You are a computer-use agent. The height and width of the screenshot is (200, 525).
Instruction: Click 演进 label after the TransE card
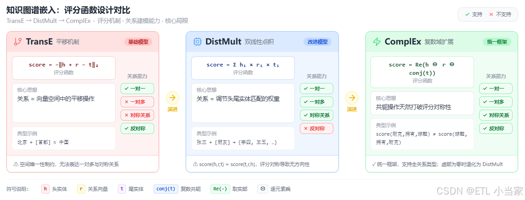tap(172, 109)
